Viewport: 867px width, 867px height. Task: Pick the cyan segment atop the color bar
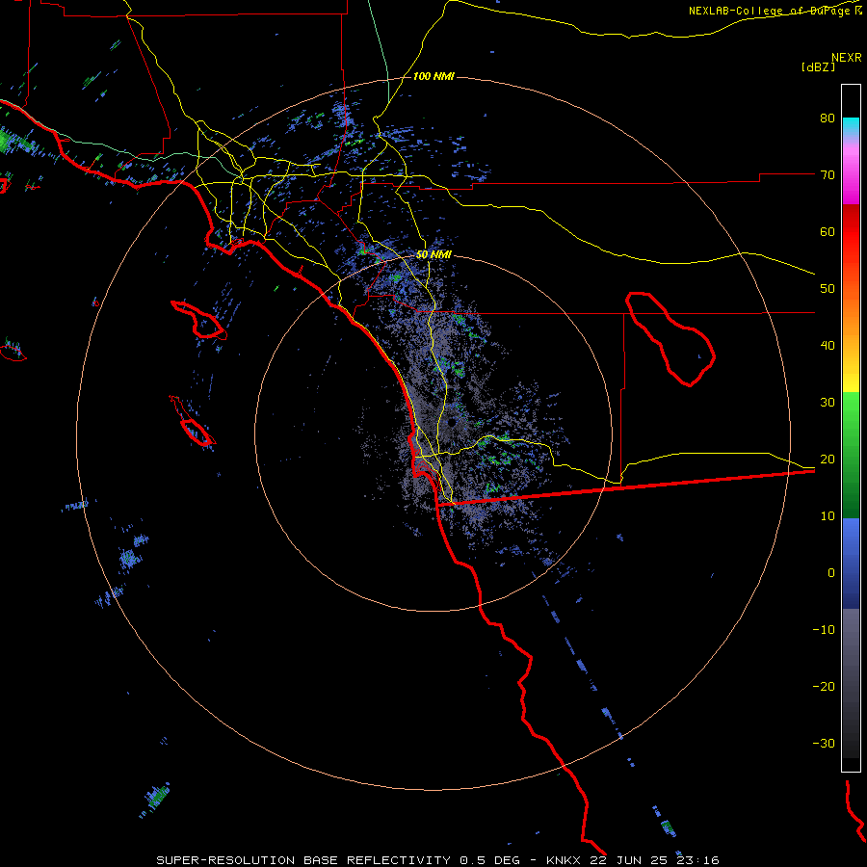pyautogui.click(x=851, y=125)
